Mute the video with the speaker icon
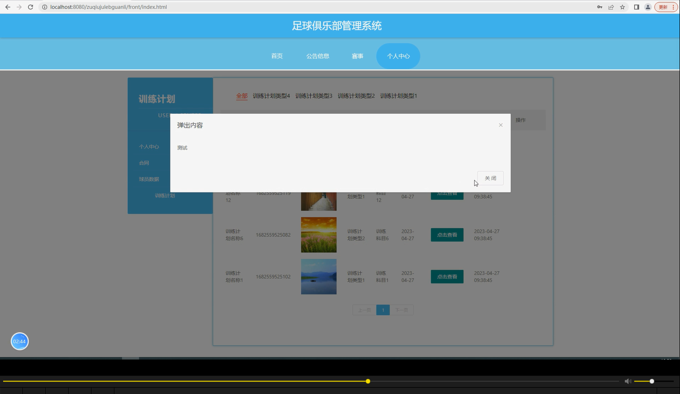This screenshot has height=394, width=680. pos(628,381)
